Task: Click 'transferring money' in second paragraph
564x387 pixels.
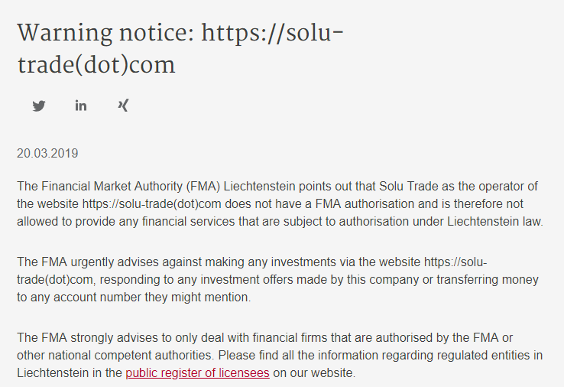Action: coord(488,279)
